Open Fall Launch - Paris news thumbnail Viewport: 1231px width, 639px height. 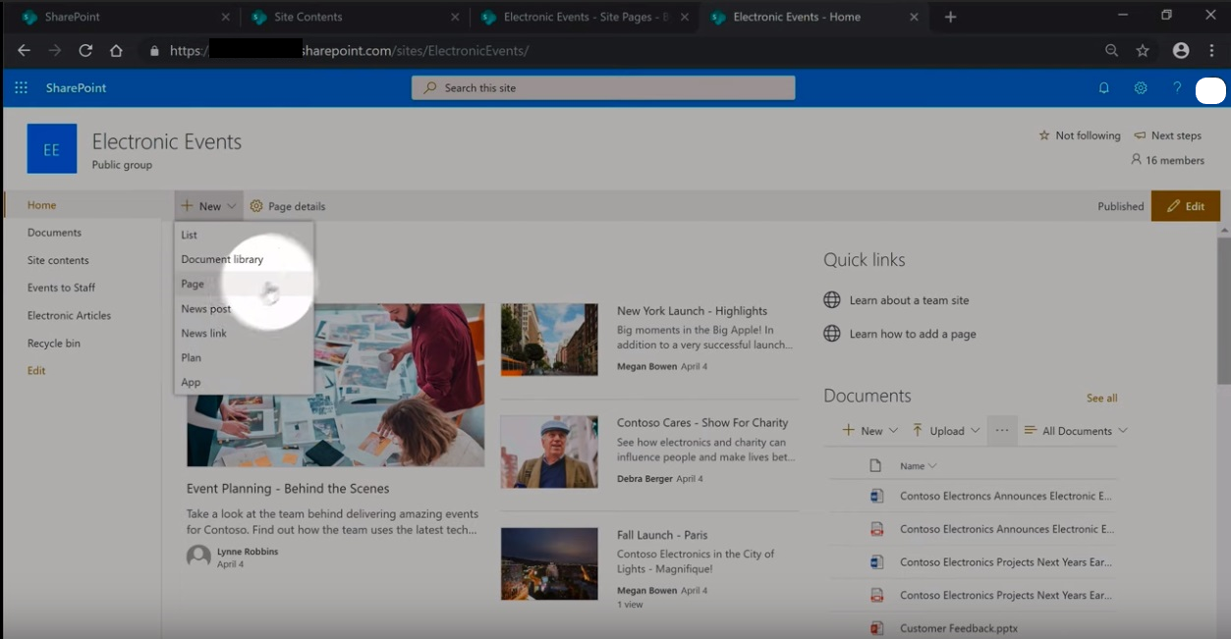(x=549, y=564)
